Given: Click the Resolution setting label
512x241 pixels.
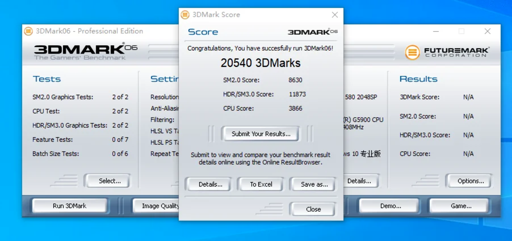Looking at the screenshot, I should (165, 97).
